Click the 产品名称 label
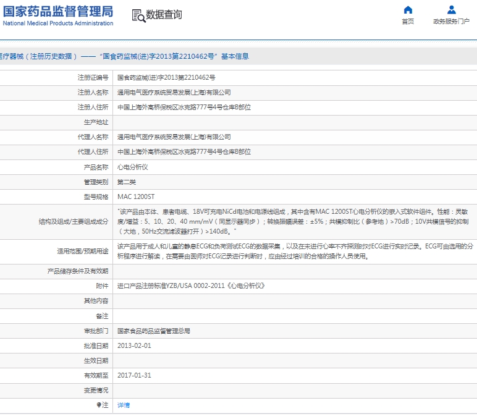This screenshot has width=477, height=419. [x=96, y=167]
